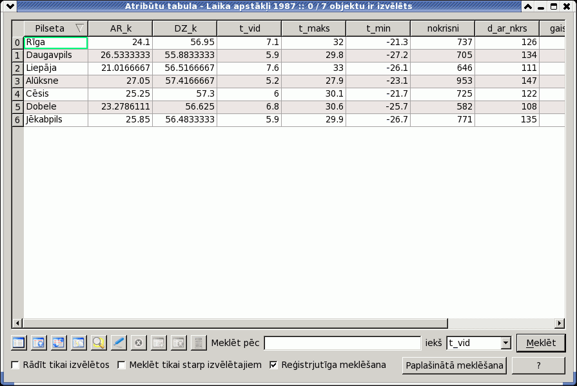
Task: Click the Unselect all table icon
Action: coord(19,343)
